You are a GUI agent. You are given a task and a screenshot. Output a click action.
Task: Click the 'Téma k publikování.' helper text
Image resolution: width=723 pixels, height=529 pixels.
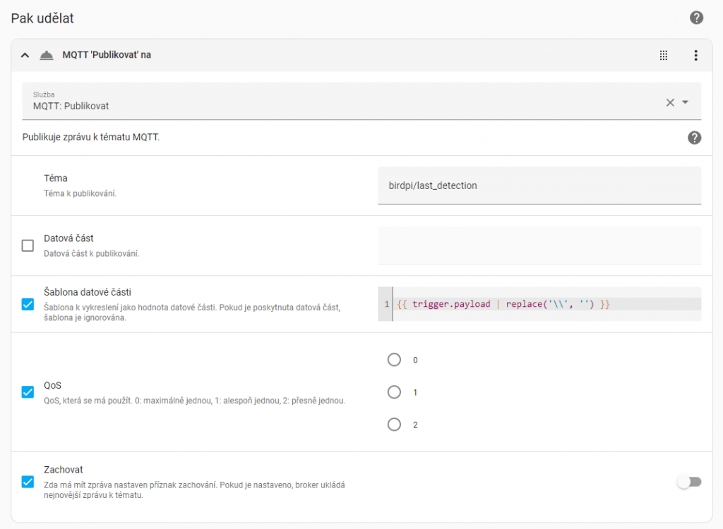coord(80,193)
